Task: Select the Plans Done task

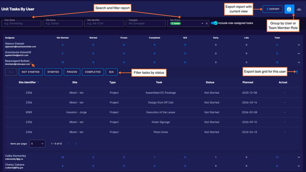Action: tap(161, 132)
